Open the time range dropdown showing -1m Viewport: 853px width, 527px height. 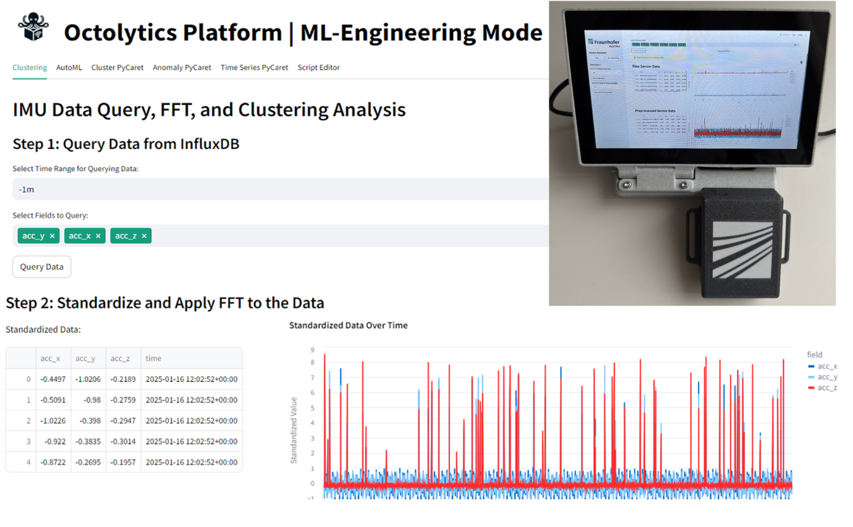(278, 189)
